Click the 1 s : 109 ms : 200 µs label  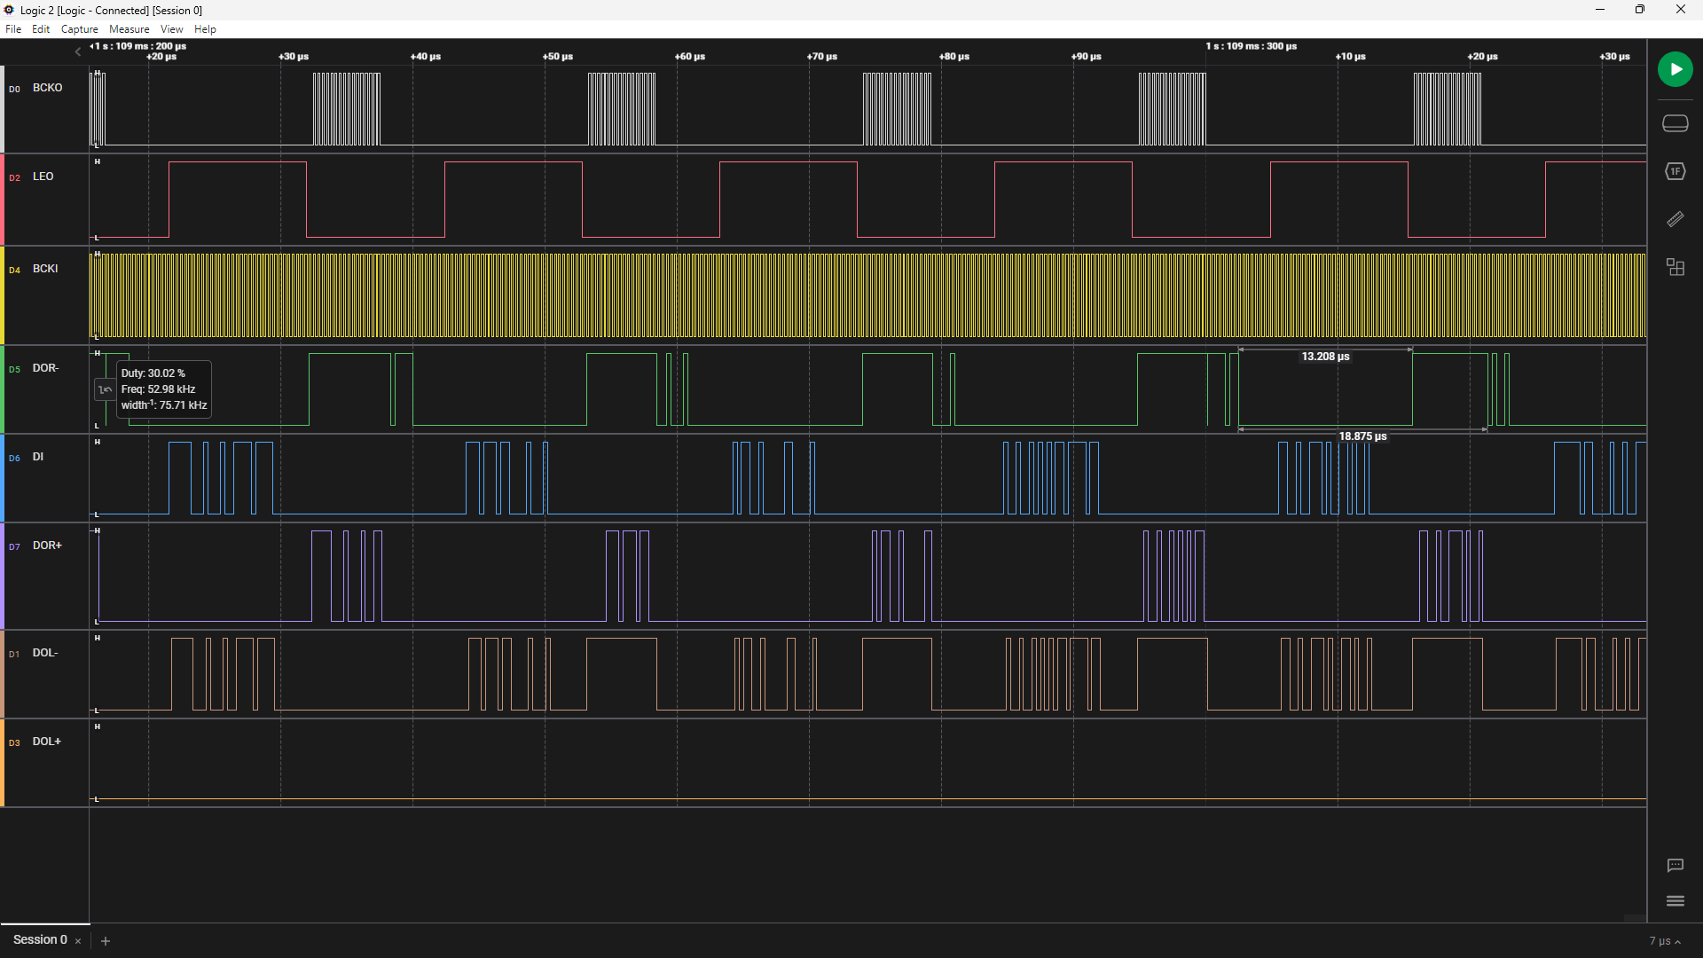coord(138,46)
